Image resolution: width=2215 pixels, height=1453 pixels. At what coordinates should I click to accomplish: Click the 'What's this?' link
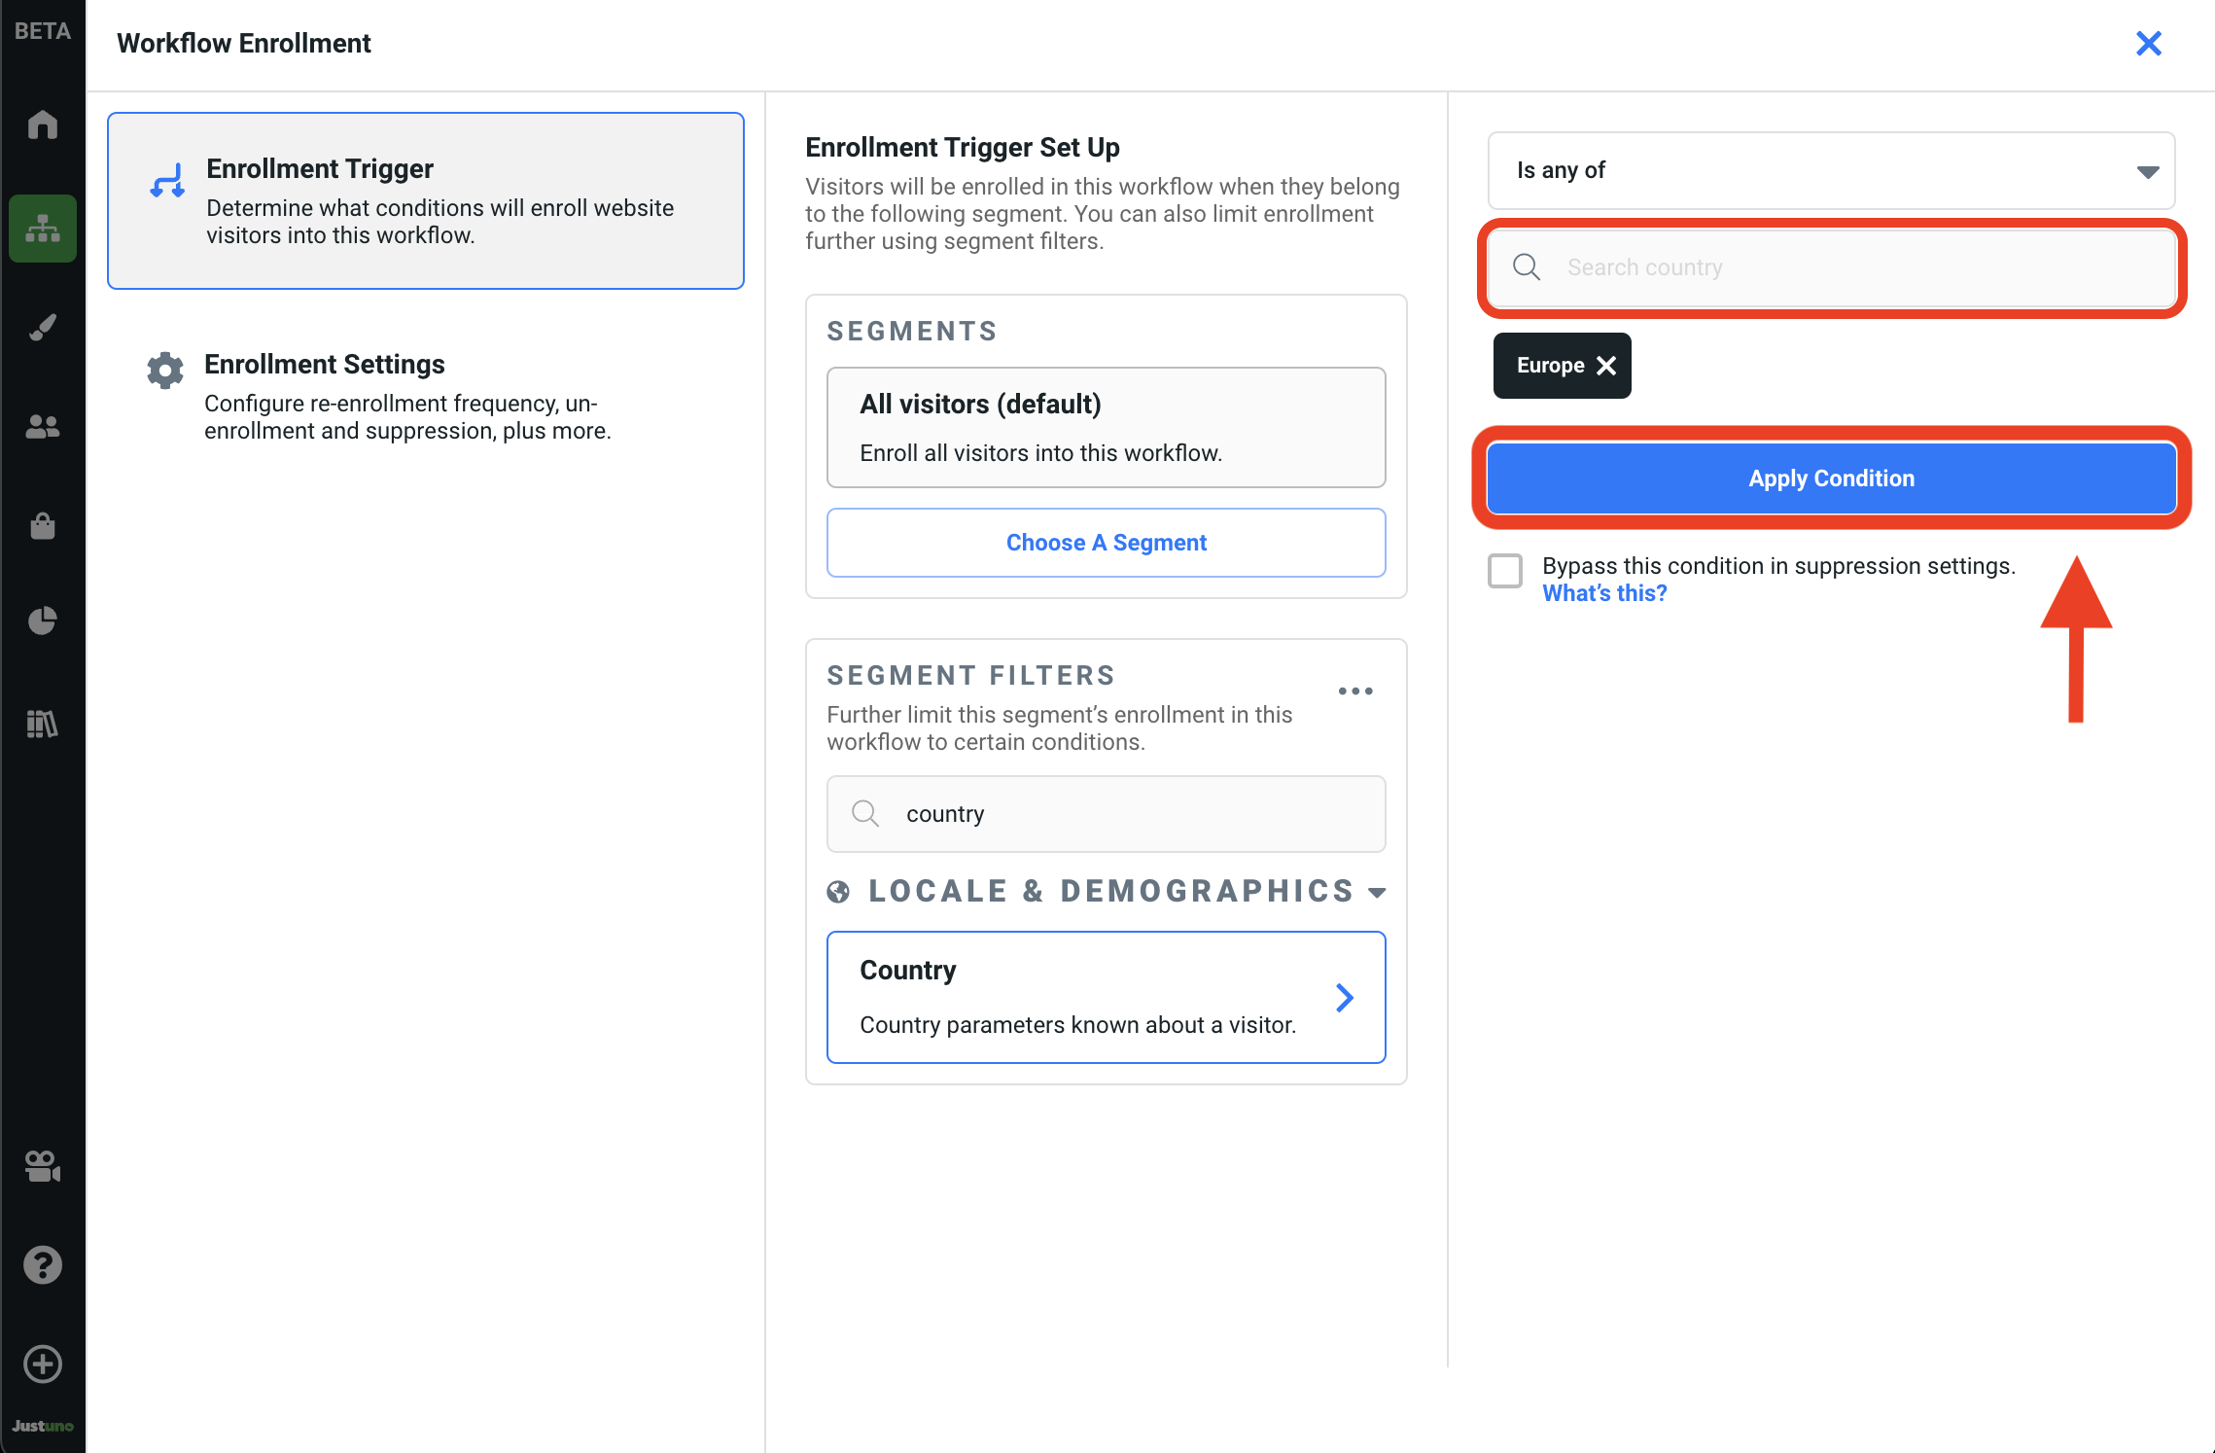(x=1604, y=593)
